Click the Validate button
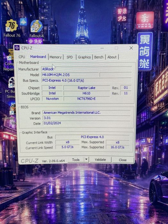The width and height of the screenshot is (168, 224). pos(100,160)
